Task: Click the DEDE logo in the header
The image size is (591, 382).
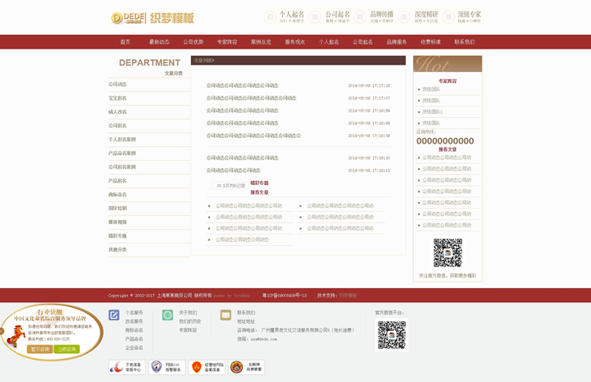Action: click(129, 18)
